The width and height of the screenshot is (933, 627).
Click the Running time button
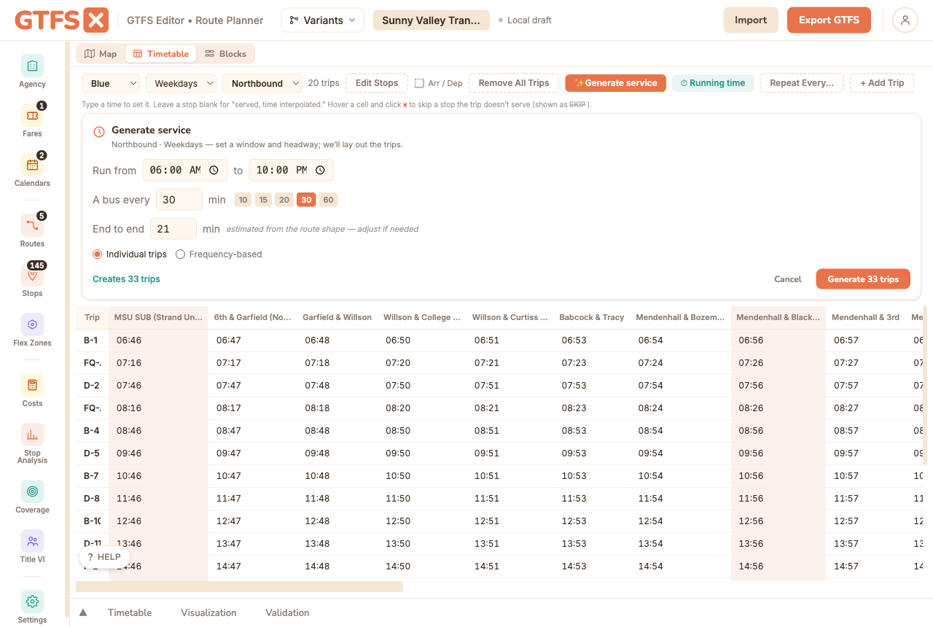pyautogui.click(x=713, y=83)
